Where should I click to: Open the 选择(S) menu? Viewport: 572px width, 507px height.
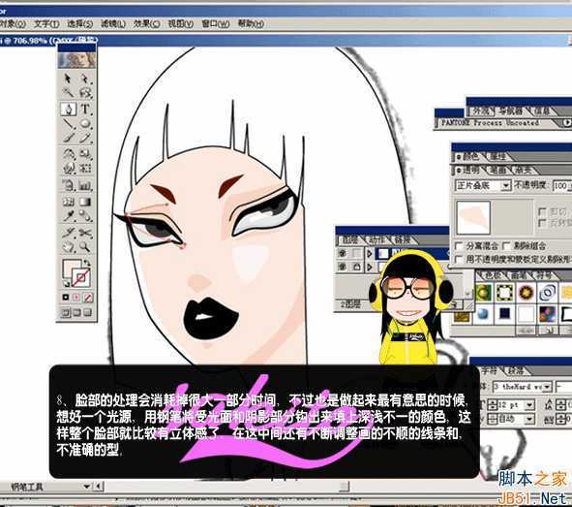80,23
